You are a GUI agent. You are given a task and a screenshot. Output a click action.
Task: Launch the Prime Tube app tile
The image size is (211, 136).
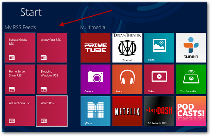coord(95,48)
